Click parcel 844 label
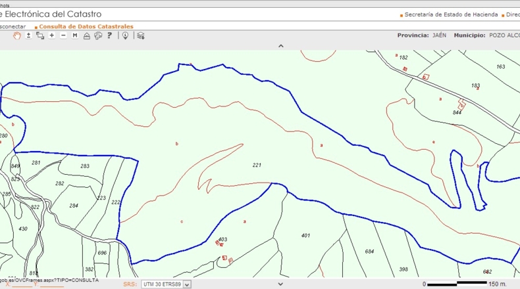Viewport: 520px width, 289px height. click(457, 112)
